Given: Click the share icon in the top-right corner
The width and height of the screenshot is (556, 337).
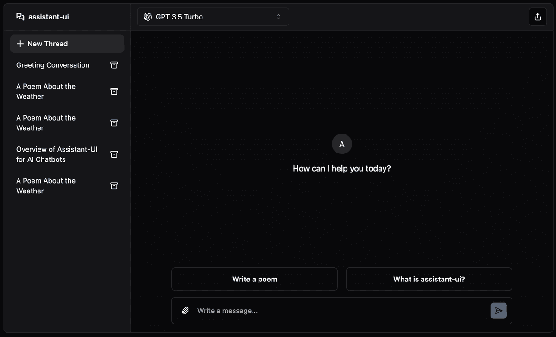Looking at the screenshot, I should 537,17.
